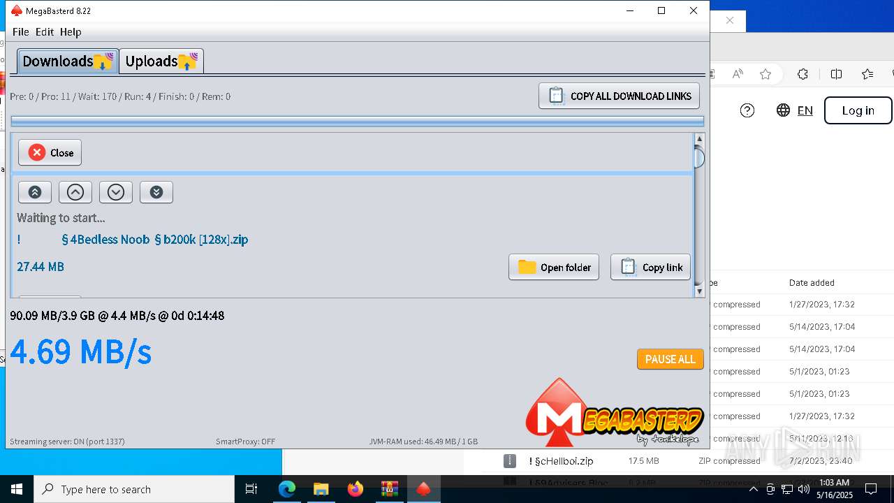Click the cHellboi.zip file row in browser

coord(679,461)
